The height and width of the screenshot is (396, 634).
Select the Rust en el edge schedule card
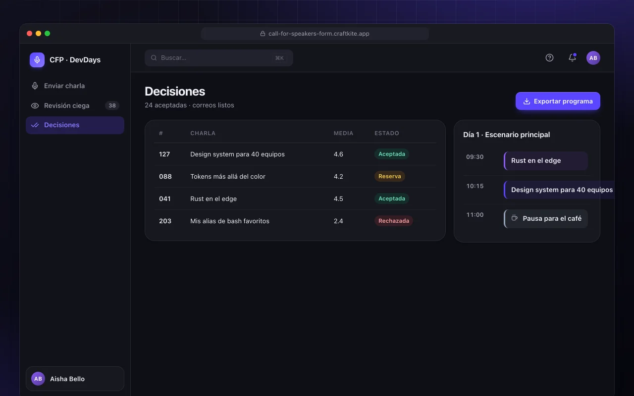pyautogui.click(x=546, y=161)
